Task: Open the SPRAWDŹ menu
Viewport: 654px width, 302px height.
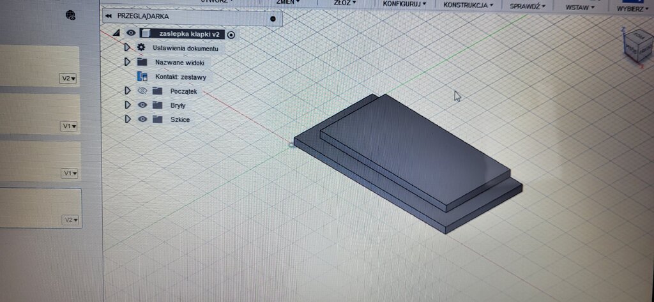Action: point(525,6)
